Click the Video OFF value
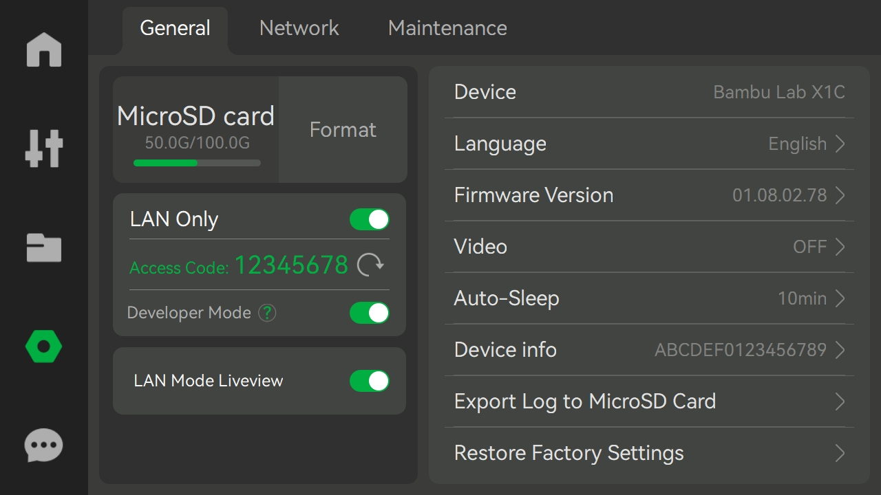The height and width of the screenshot is (495, 881). tap(810, 247)
